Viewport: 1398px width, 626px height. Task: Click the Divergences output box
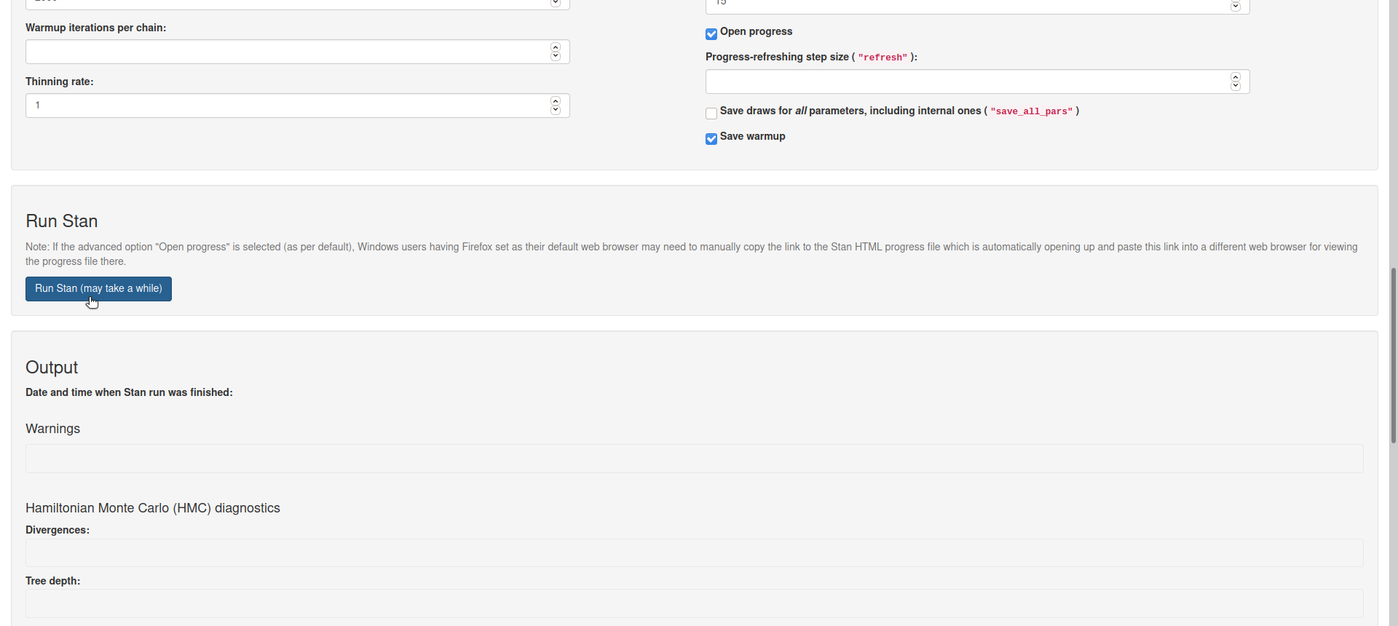pos(694,552)
